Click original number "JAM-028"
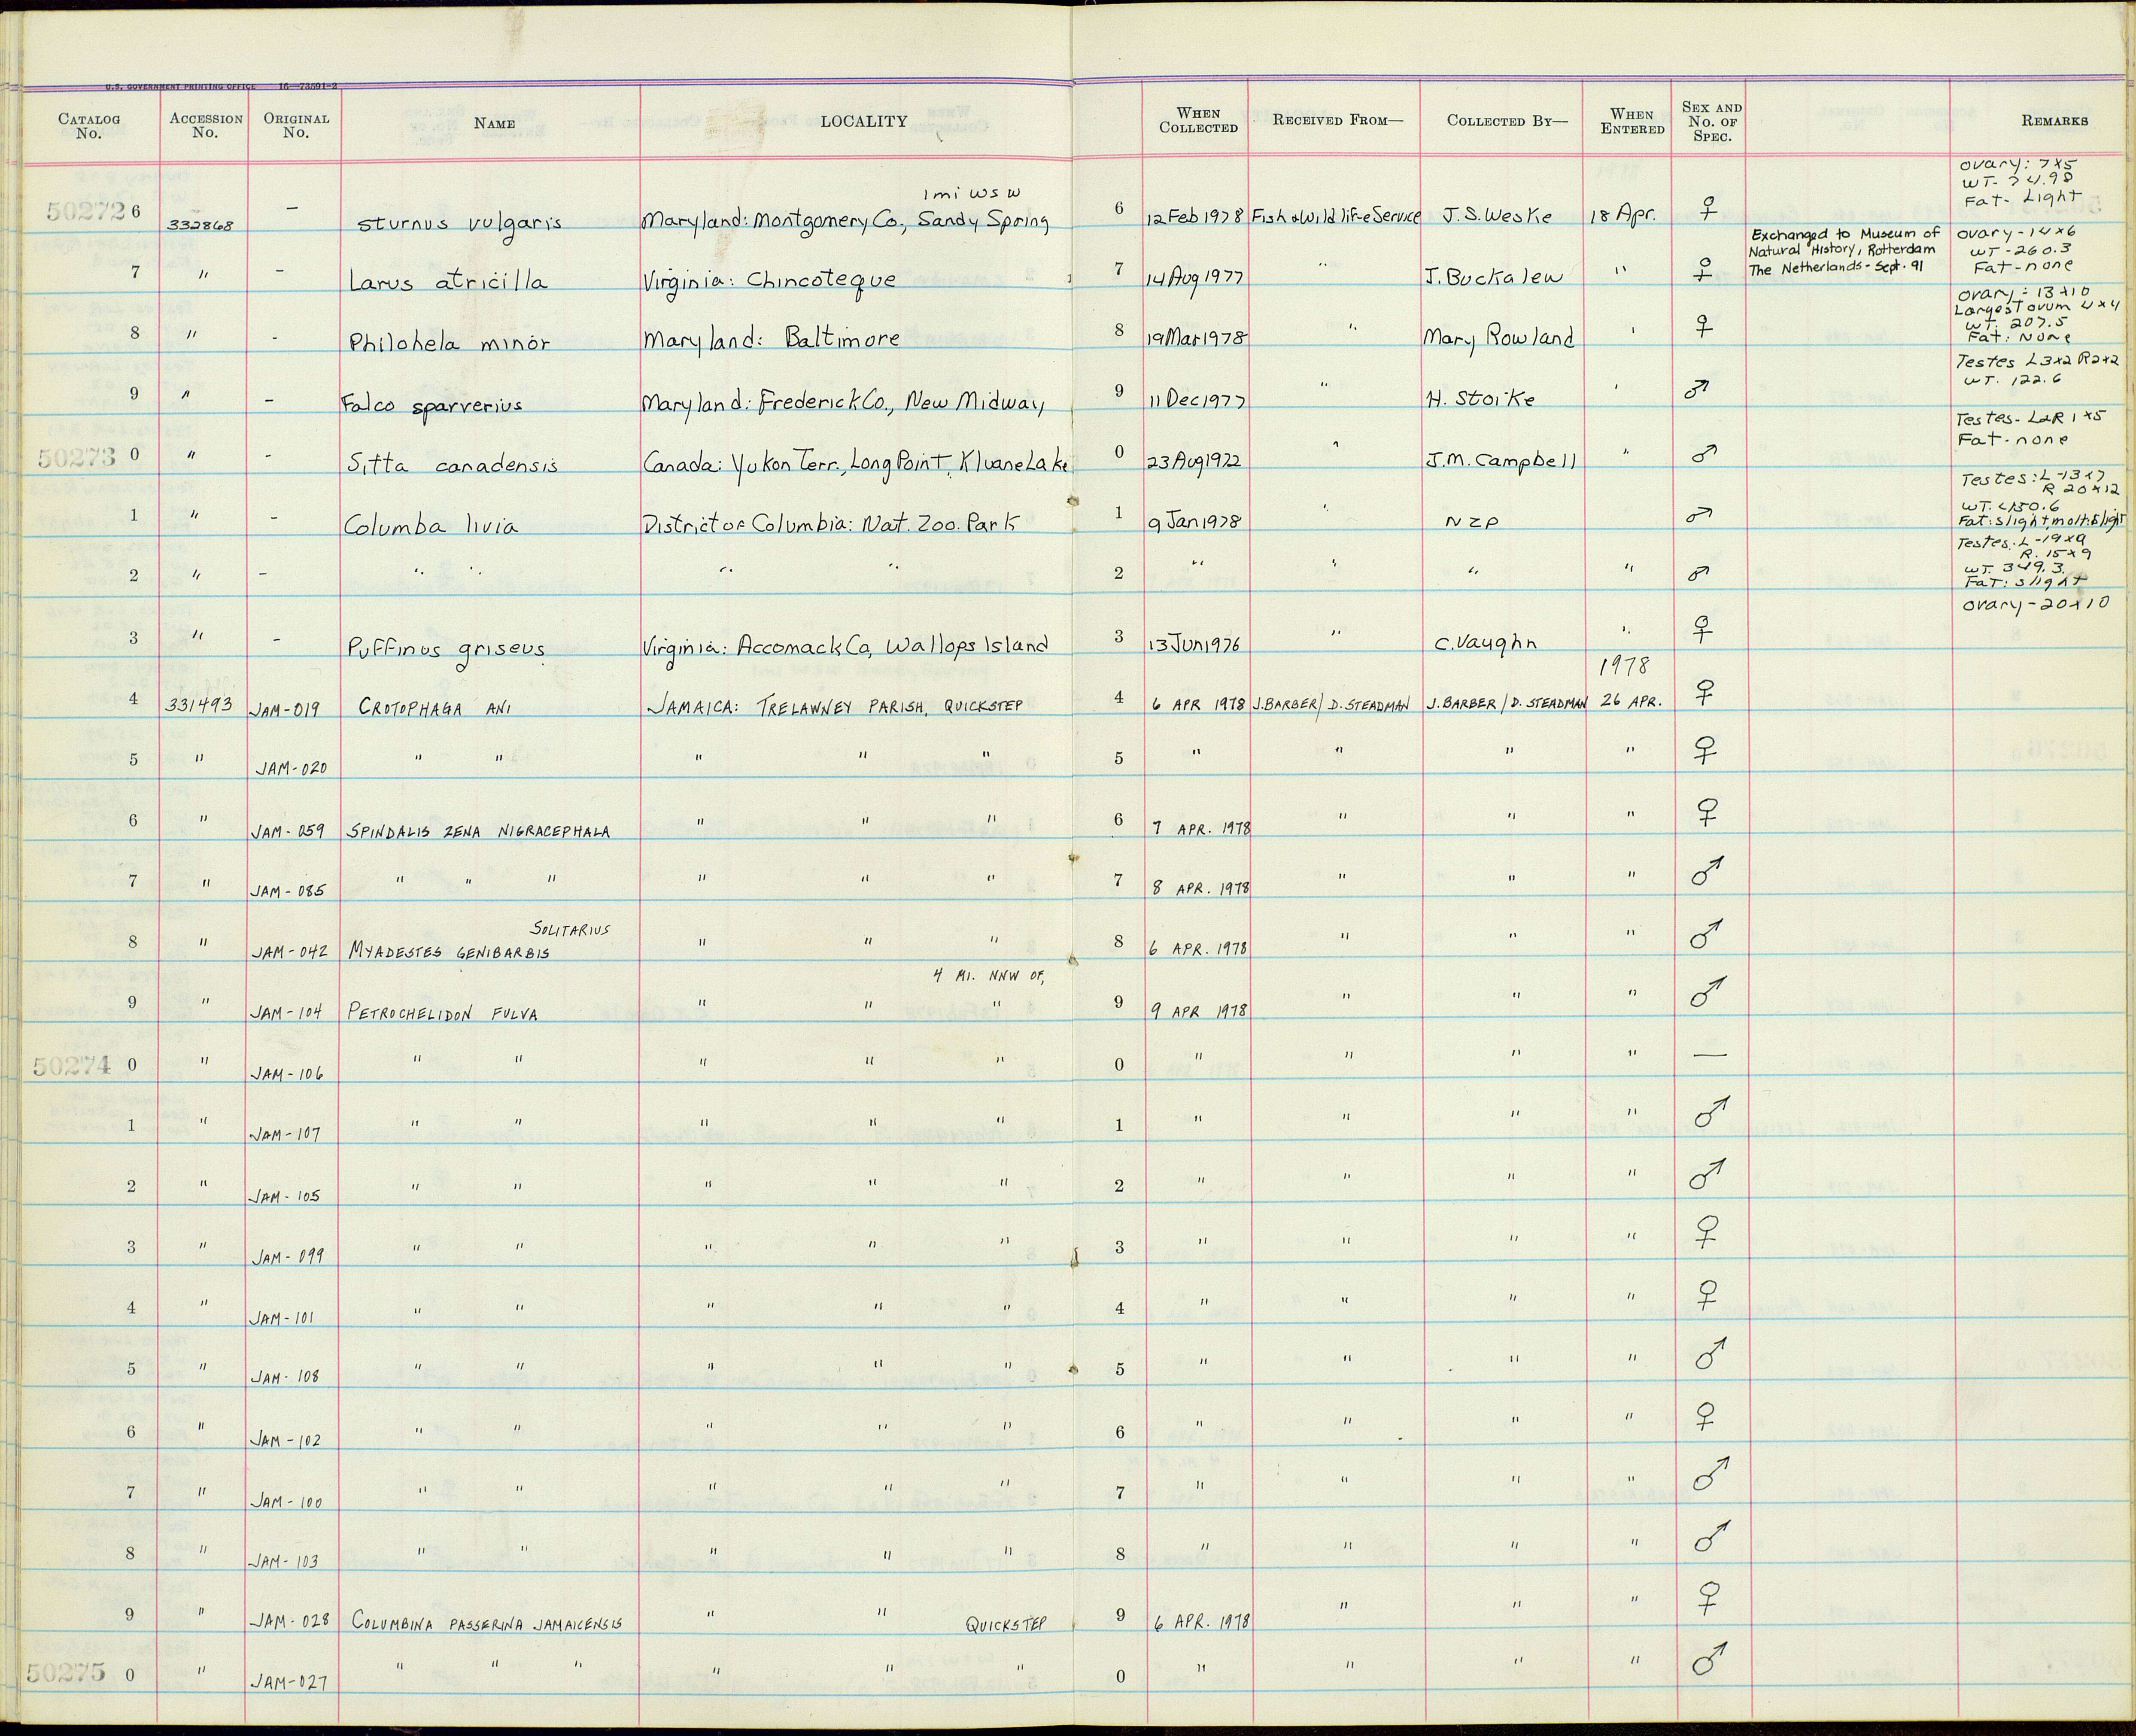Viewport: 2136px width, 1736px height. coord(290,1621)
